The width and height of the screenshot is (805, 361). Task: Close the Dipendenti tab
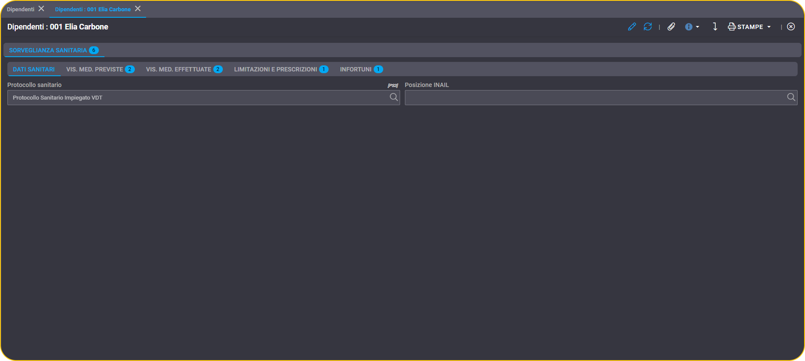[x=41, y=9]
